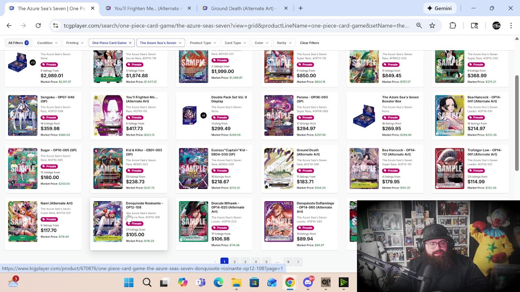Image resolution: width=520 pixels, height=292 pixels.
Task: Open the Azure Sea's Seven Booster Box image
Action: pyautogui.click(x=364, y=116)
